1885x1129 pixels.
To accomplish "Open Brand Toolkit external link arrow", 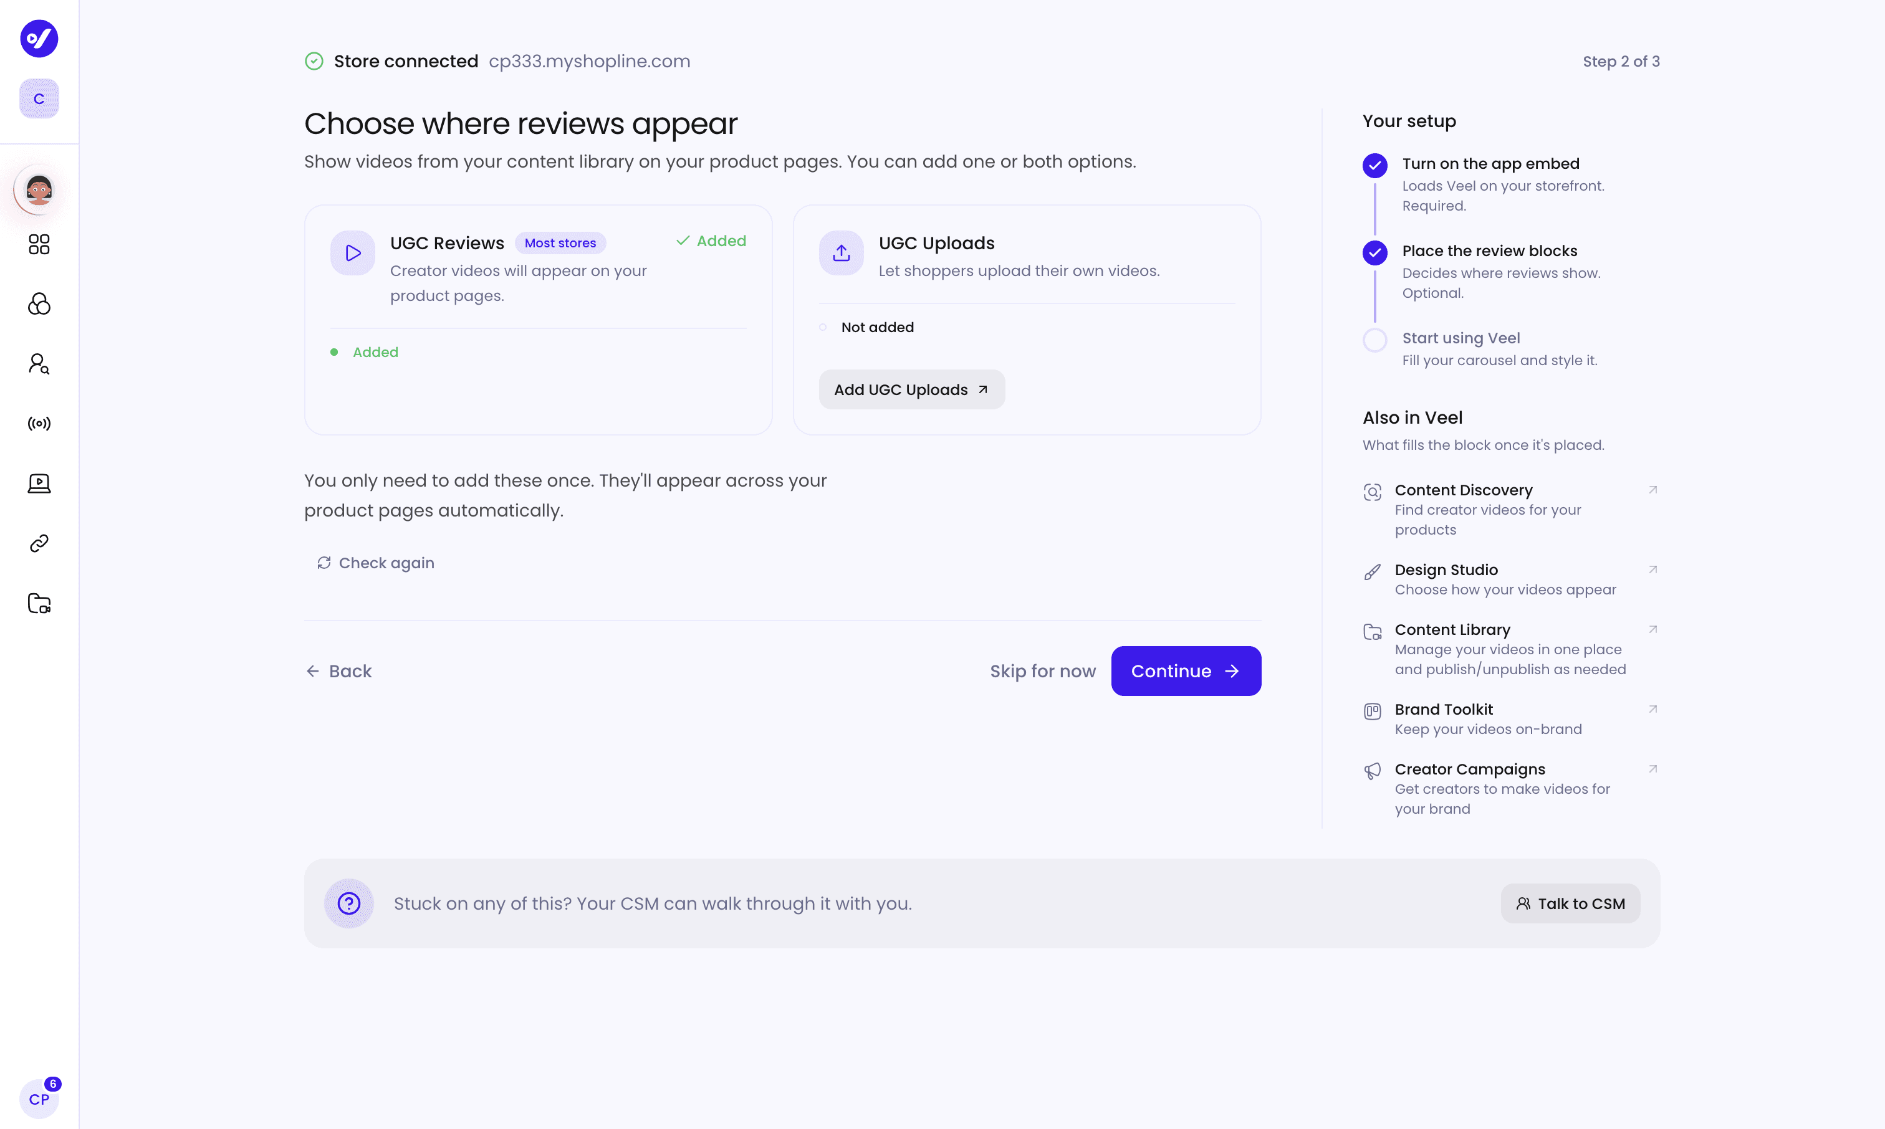I will point(1652,709).
